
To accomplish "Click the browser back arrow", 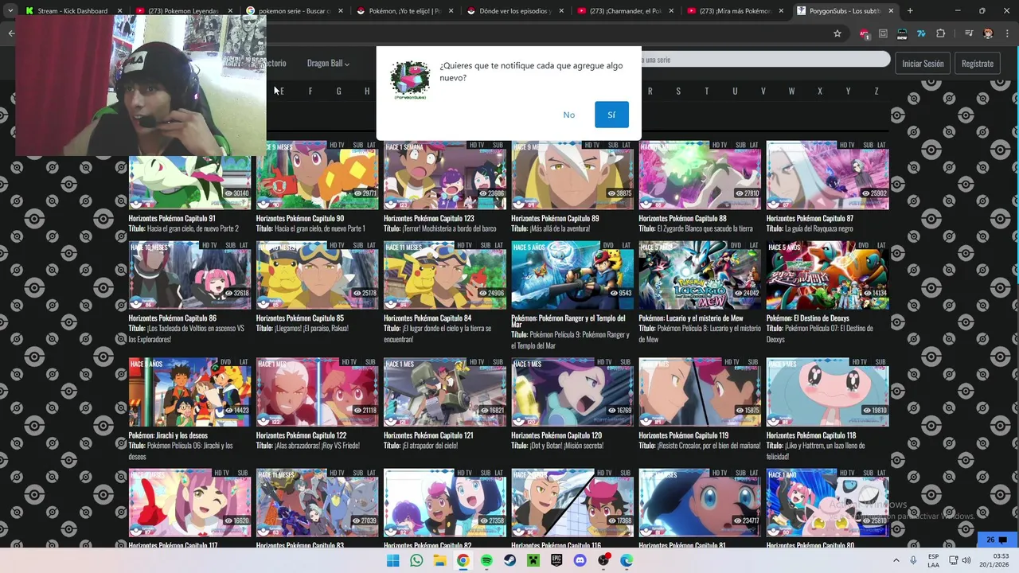I will click(11, 33).
